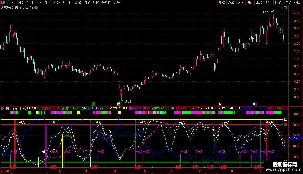Open the 统计 statistics tool
This screenshot has width=303, height=174.
pyautogui.click(x=250, y=2)
